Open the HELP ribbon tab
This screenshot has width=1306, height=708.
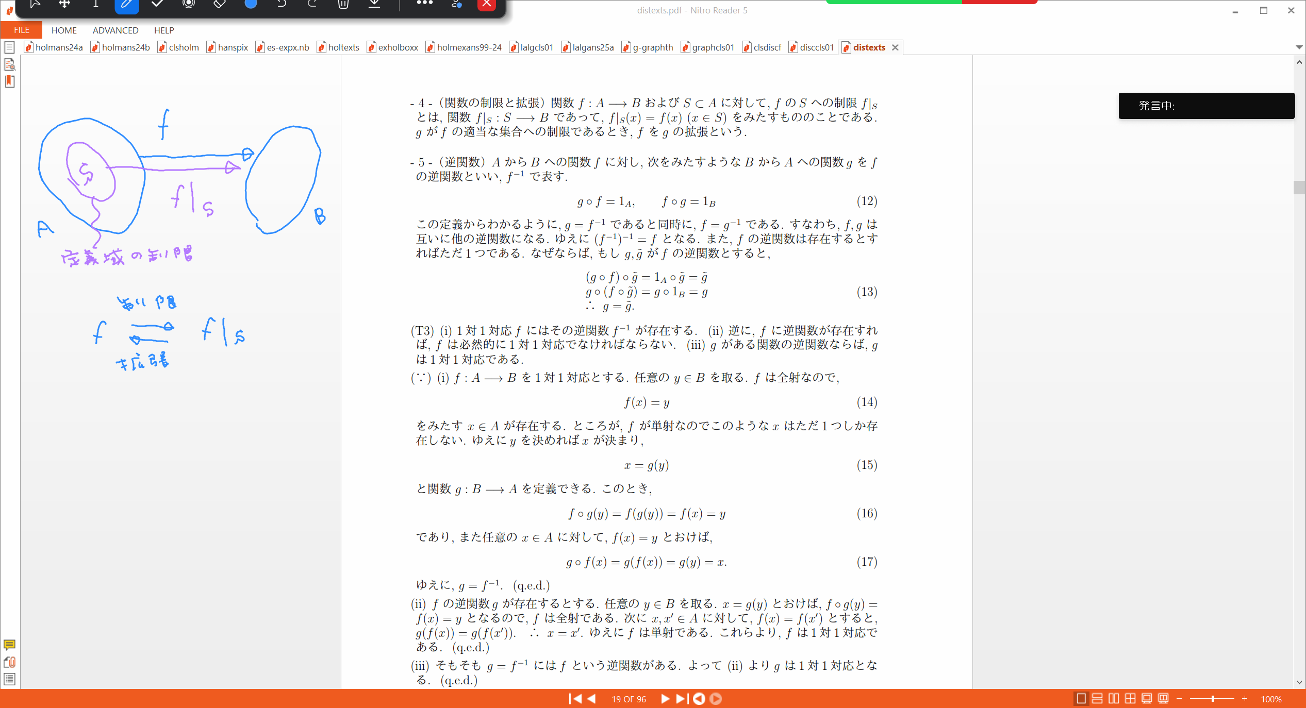pos(164,30)
